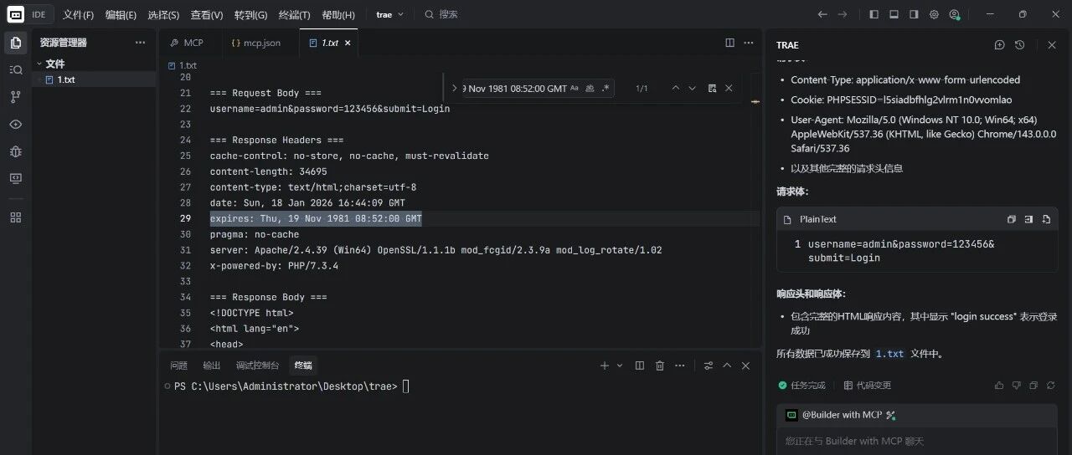Split the terminal

[x=640, y=366]
